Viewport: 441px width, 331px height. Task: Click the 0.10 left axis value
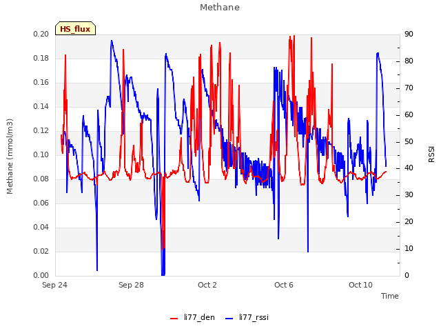[41, 154]
